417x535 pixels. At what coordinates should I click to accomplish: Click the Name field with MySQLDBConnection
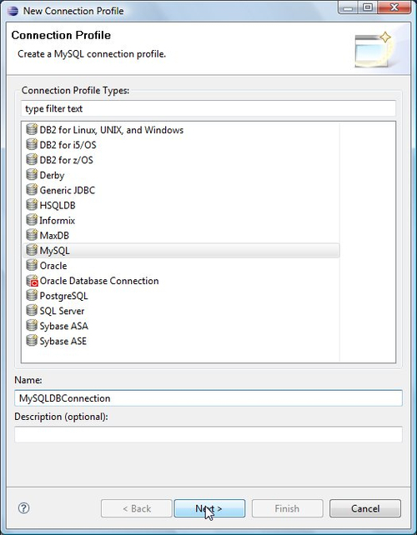(x=208, y=398)
